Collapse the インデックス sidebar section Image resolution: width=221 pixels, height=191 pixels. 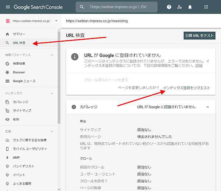tap(52, 93)
